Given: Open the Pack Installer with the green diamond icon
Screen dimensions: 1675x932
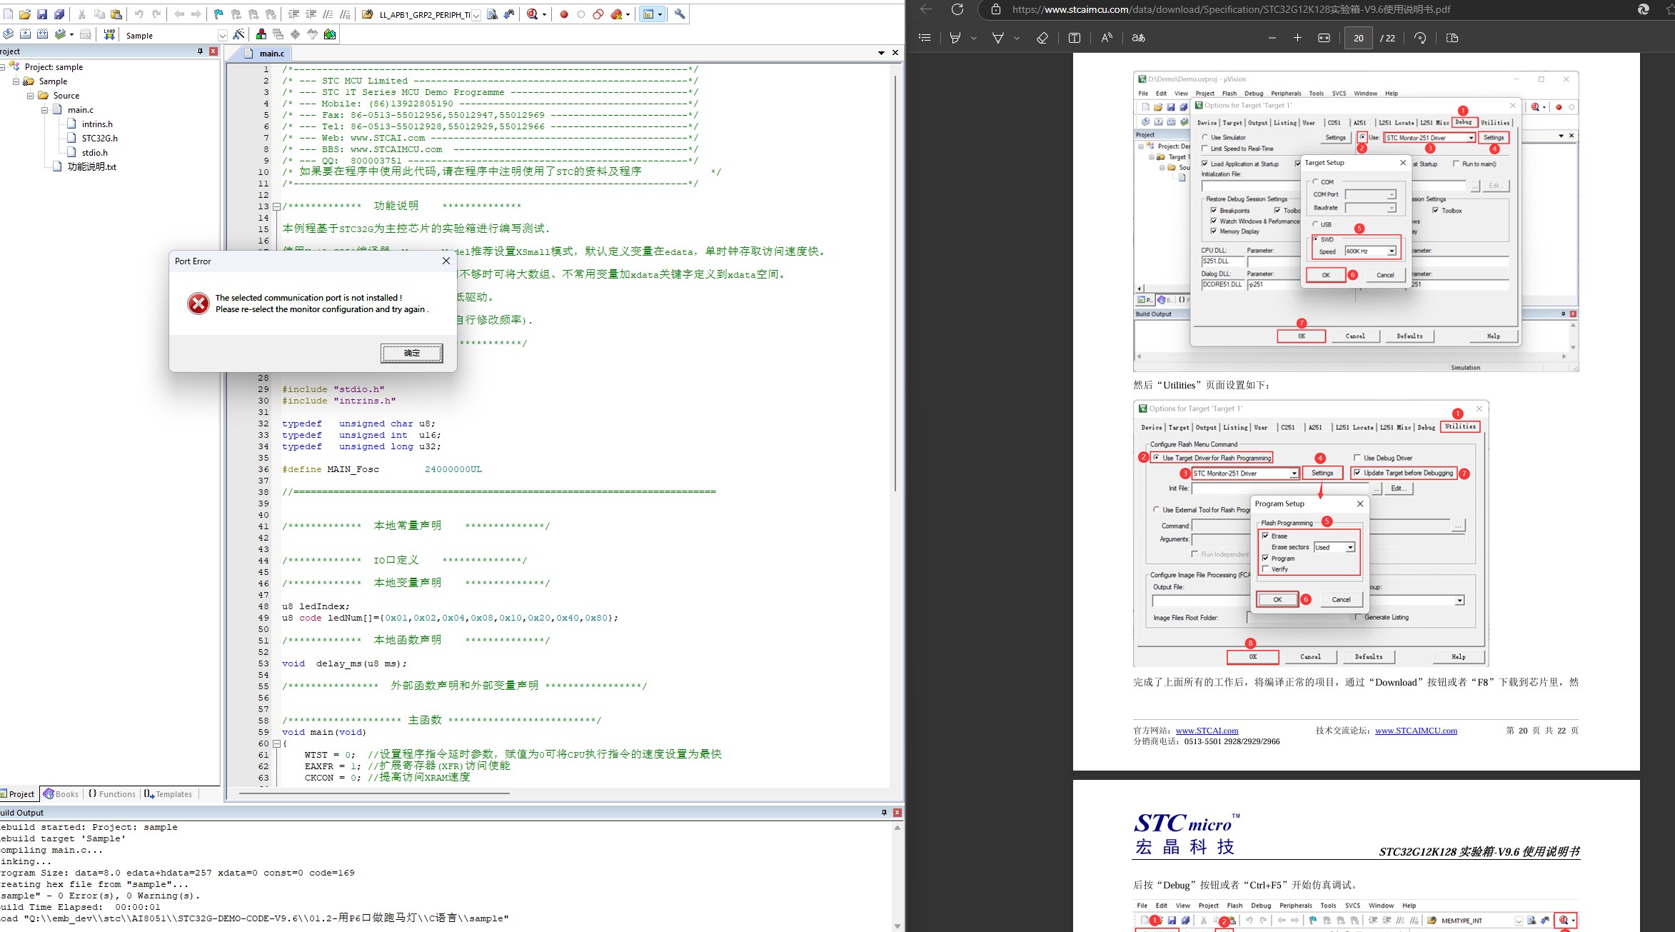Looking at the screenshot, I should (x=330, y=34).
